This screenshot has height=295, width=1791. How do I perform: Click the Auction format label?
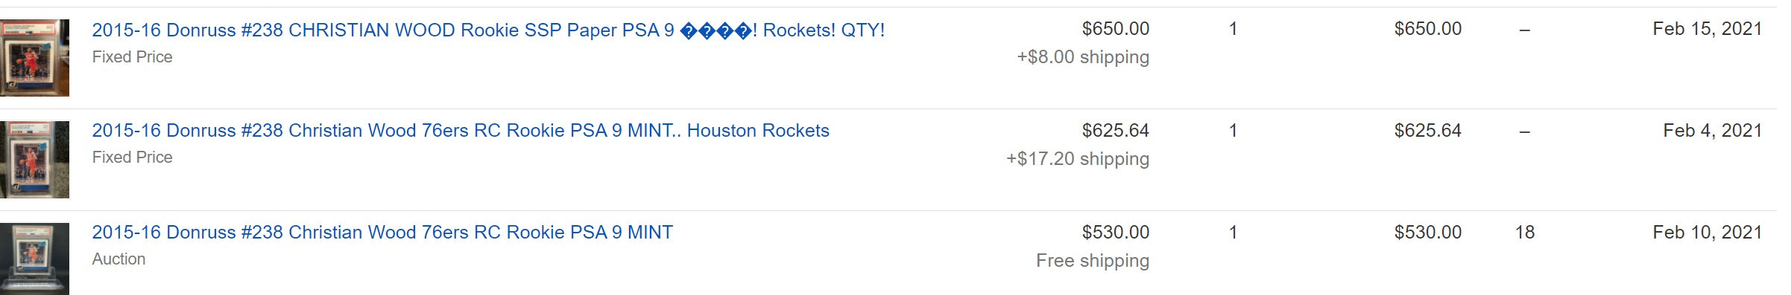119,259
